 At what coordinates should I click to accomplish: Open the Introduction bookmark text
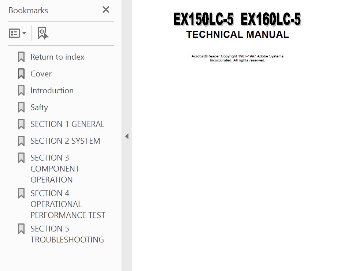pyautogui.click(x=52, y=91)
